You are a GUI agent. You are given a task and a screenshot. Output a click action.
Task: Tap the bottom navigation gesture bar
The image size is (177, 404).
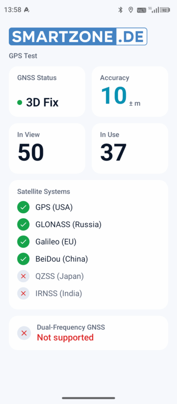pyautogui.click(x=89, y=398)
